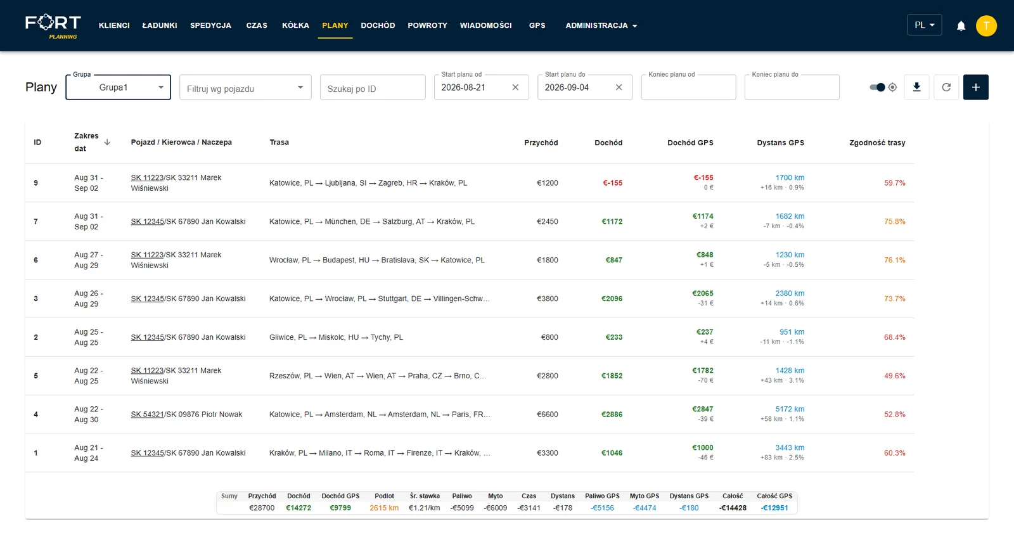Clear the Start planu od date

(x=515, y=87)
